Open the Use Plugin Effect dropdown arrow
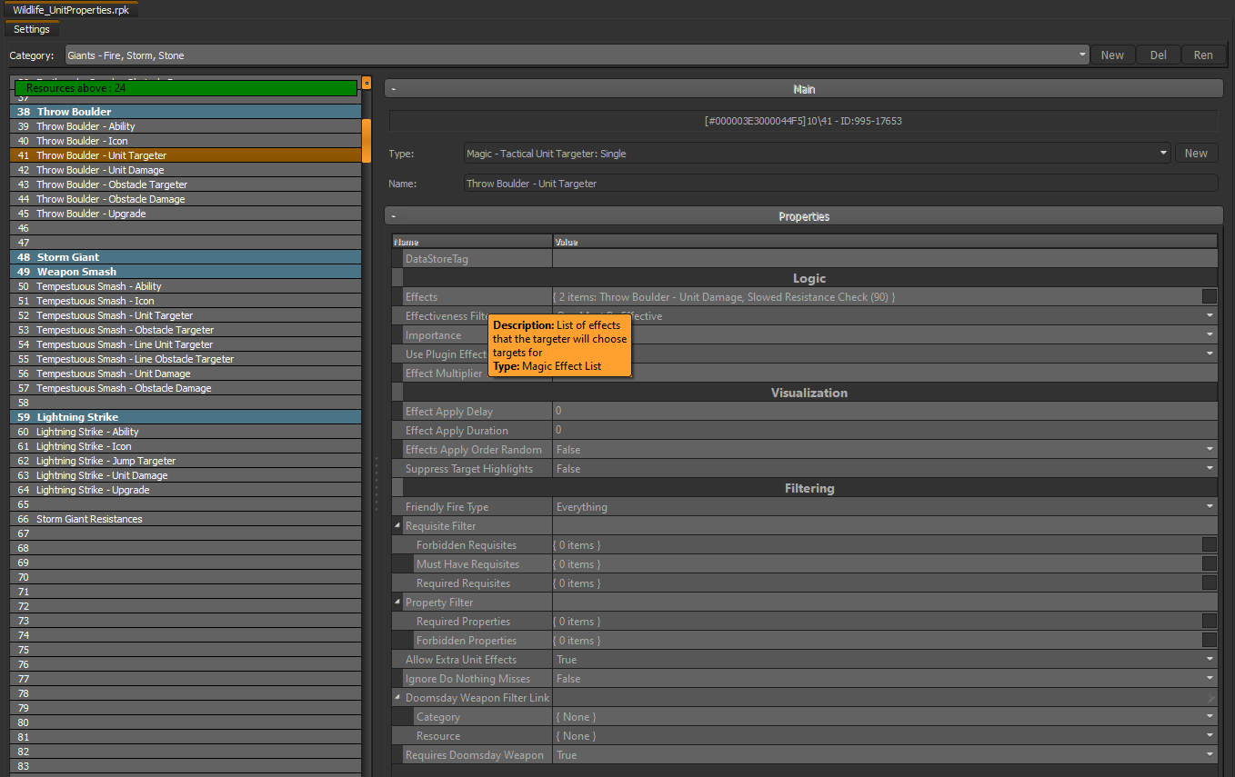This screenshot has height=777, width=1235. point(1210,354)
